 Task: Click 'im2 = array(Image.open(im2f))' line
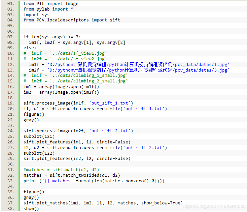pyautogui.click(x=61, y=92)
